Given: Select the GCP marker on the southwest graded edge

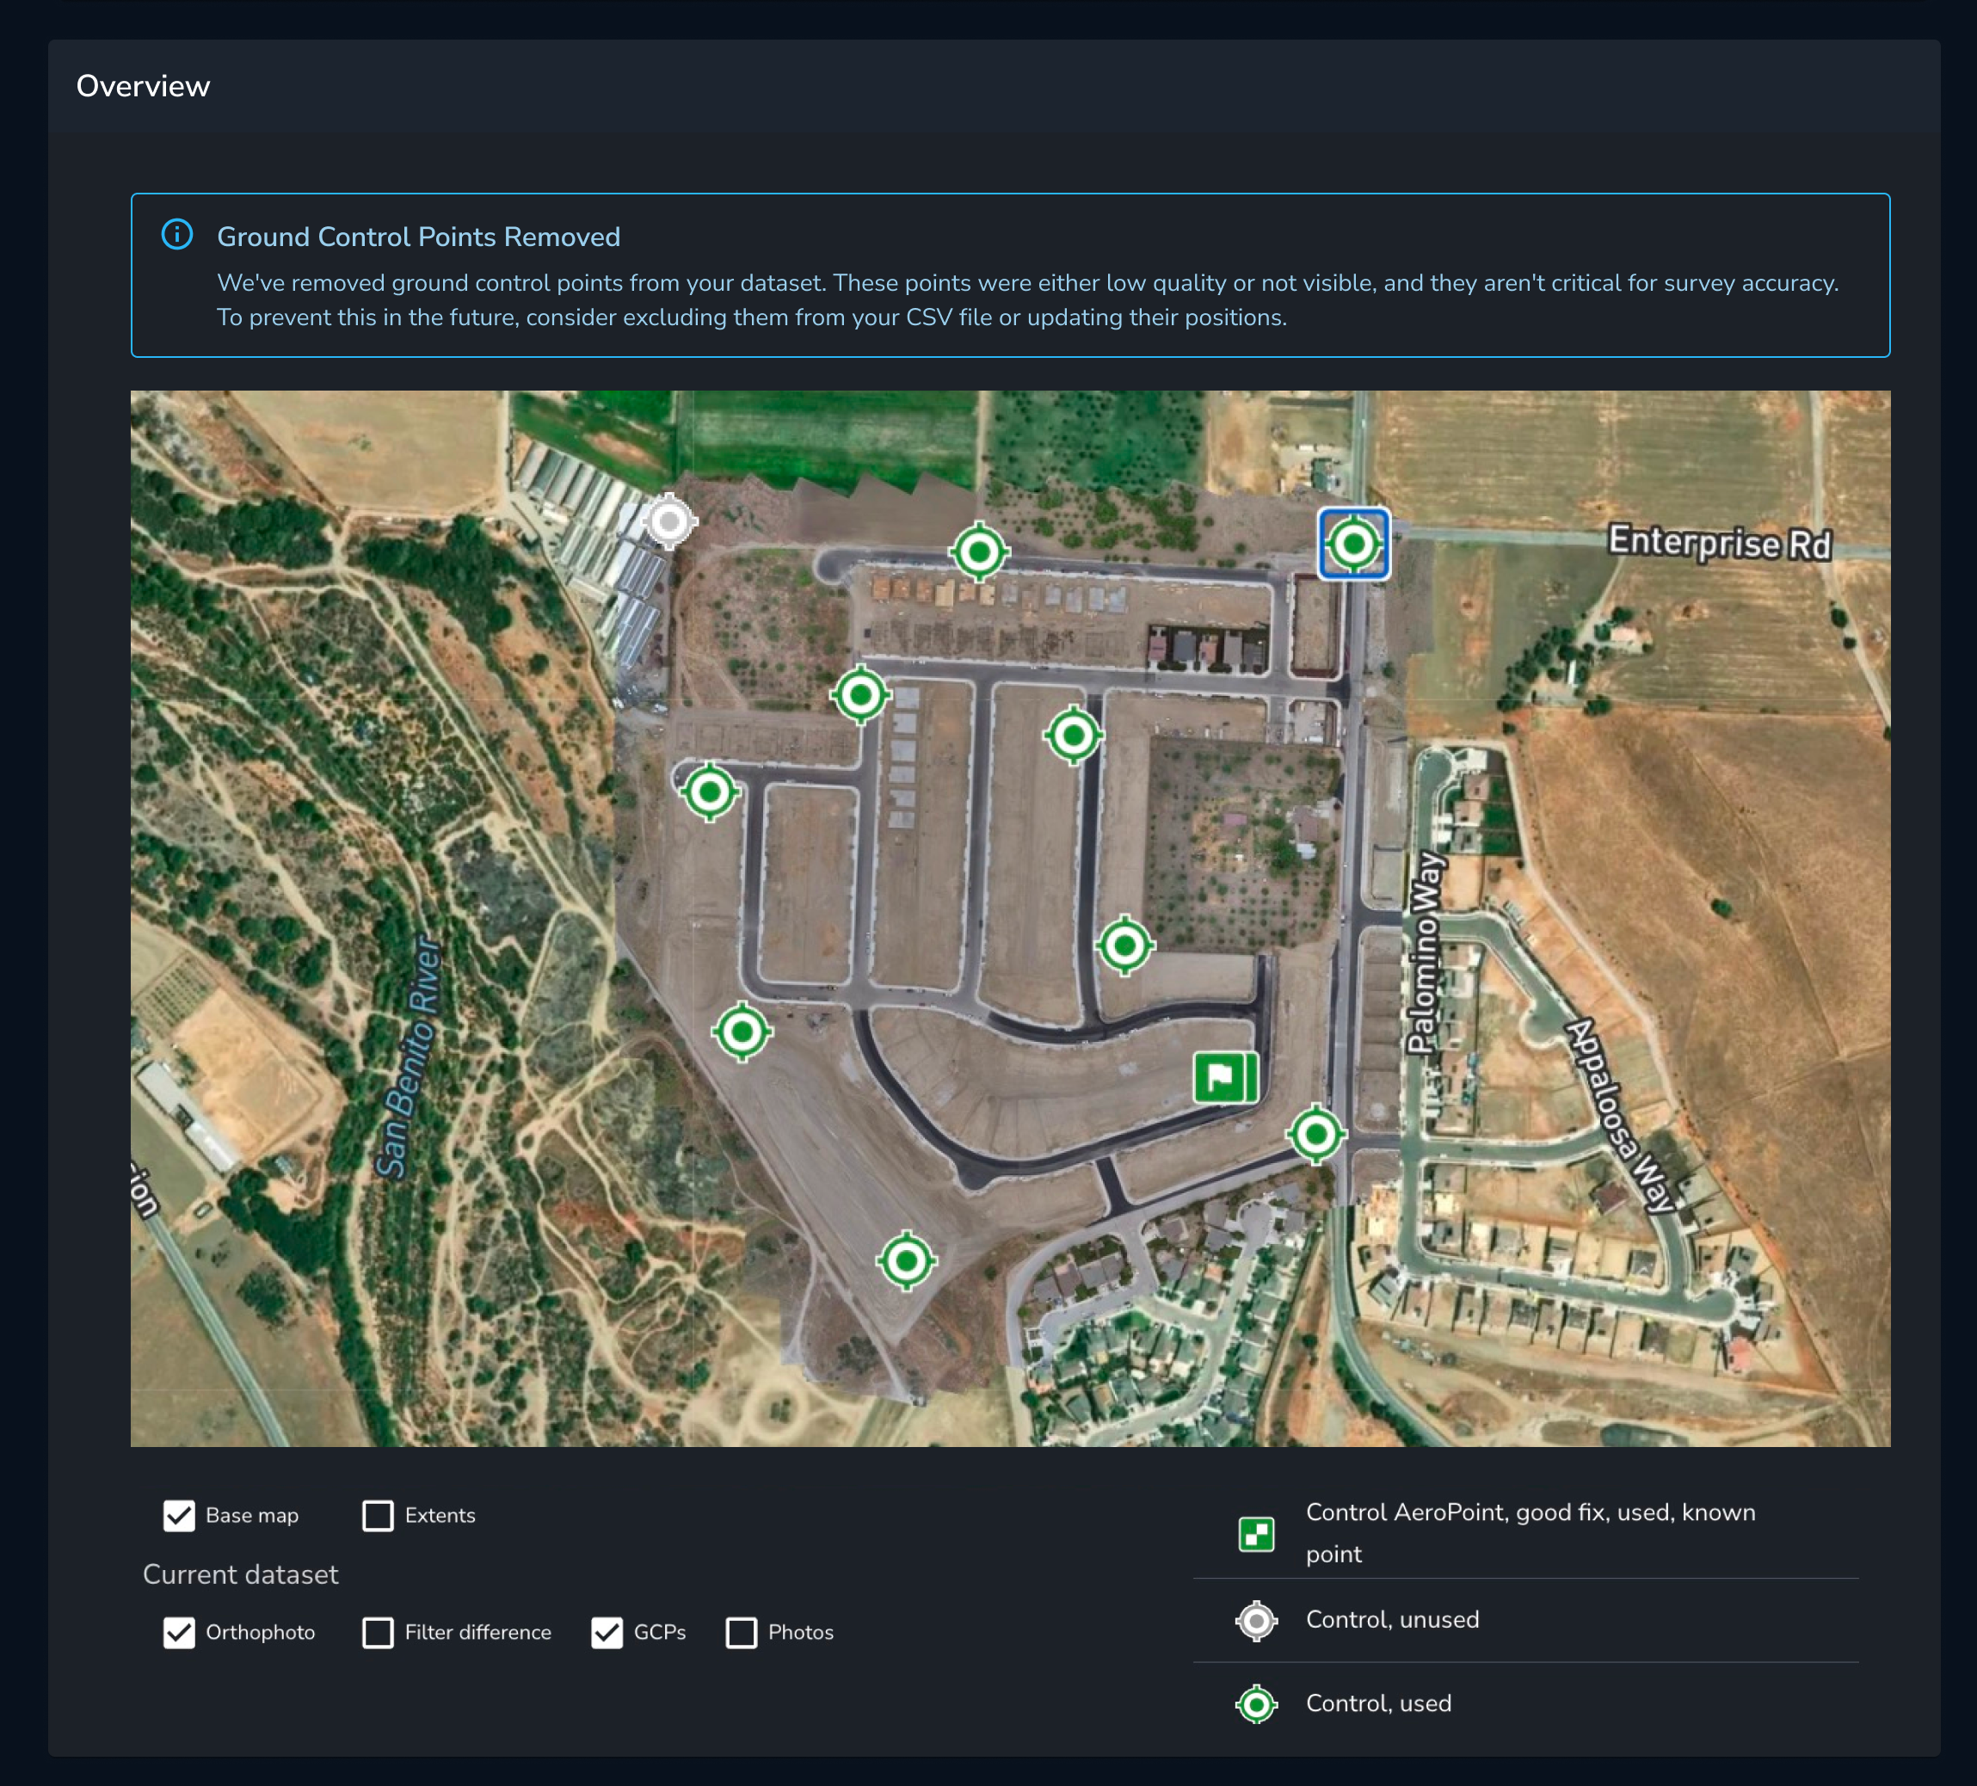Looking at the screenshot, I should (742, 1032).
